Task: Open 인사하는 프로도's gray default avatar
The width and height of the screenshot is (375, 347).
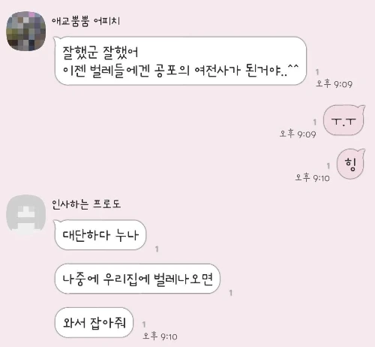Action: (x=26, y=215)
